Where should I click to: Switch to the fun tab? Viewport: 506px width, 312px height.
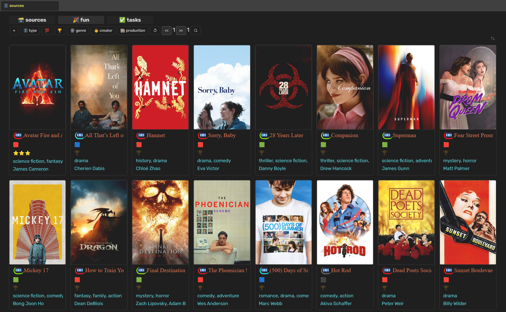coord(81,20)
